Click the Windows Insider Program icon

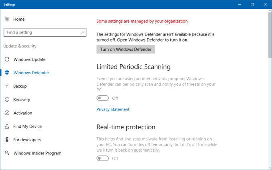pyautogui.click(x=7, y=153)
